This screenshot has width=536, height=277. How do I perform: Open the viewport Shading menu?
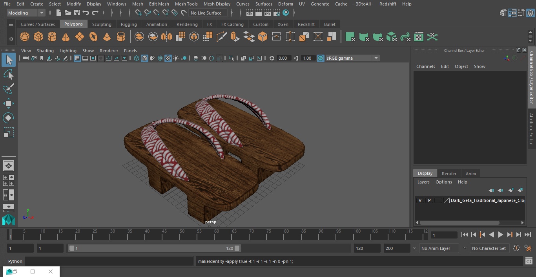(x=45, y=51)
